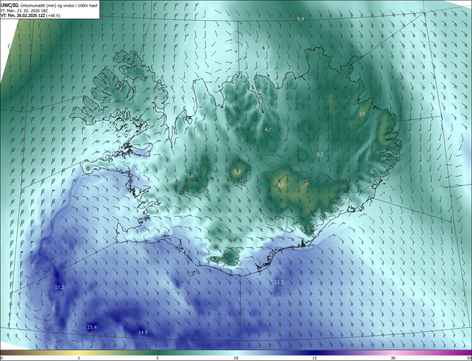This screenshot has width=472, height=361.
Task: Click the colorbar tick label '1'
Action: tap(79, 358)
